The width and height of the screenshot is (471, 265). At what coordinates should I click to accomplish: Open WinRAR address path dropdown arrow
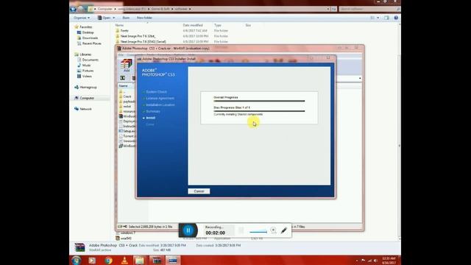[x=360, y=78]
